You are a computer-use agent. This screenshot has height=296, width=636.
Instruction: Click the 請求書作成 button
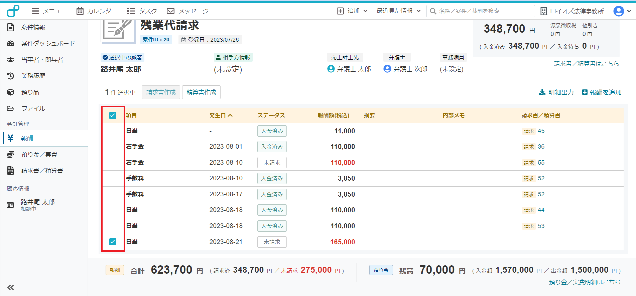click(x=161, y=92)
